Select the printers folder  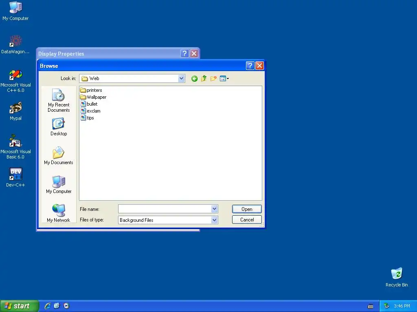(x=91, y=90)
